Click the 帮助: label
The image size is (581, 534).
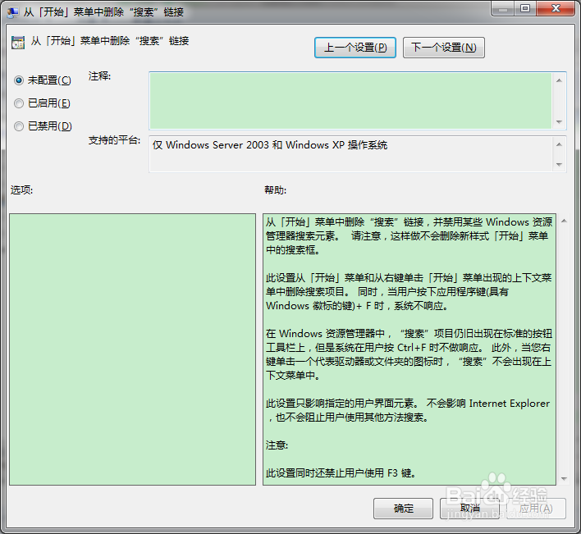pos(275,190)
